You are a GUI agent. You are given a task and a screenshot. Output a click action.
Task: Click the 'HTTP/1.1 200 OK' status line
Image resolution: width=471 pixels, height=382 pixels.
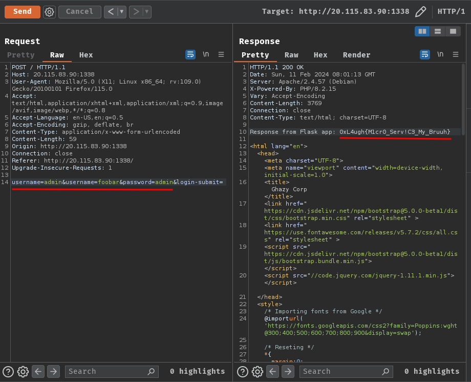(276, 67)
